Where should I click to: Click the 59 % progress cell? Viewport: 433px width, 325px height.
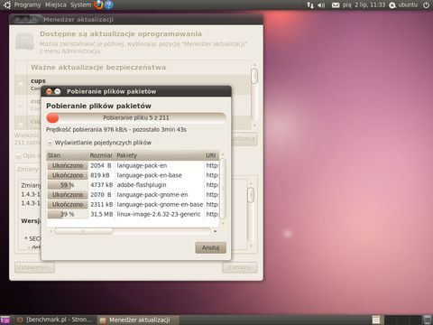click(68, 185)
